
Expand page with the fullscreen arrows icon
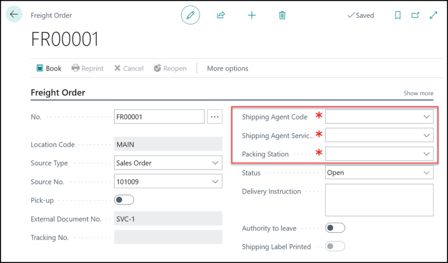coord(433,15)
